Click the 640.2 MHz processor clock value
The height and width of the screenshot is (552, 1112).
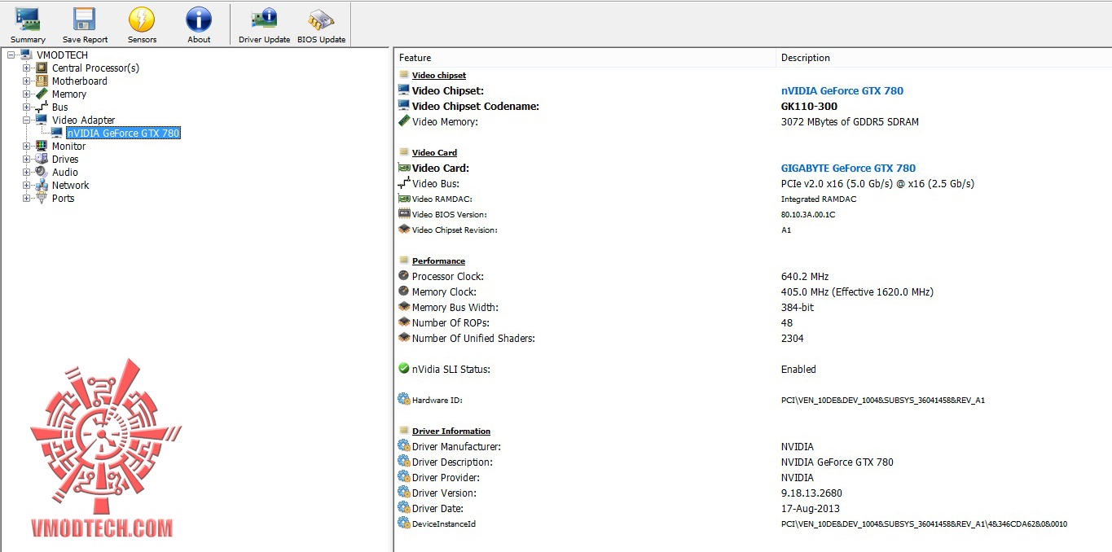click(805, 276)
